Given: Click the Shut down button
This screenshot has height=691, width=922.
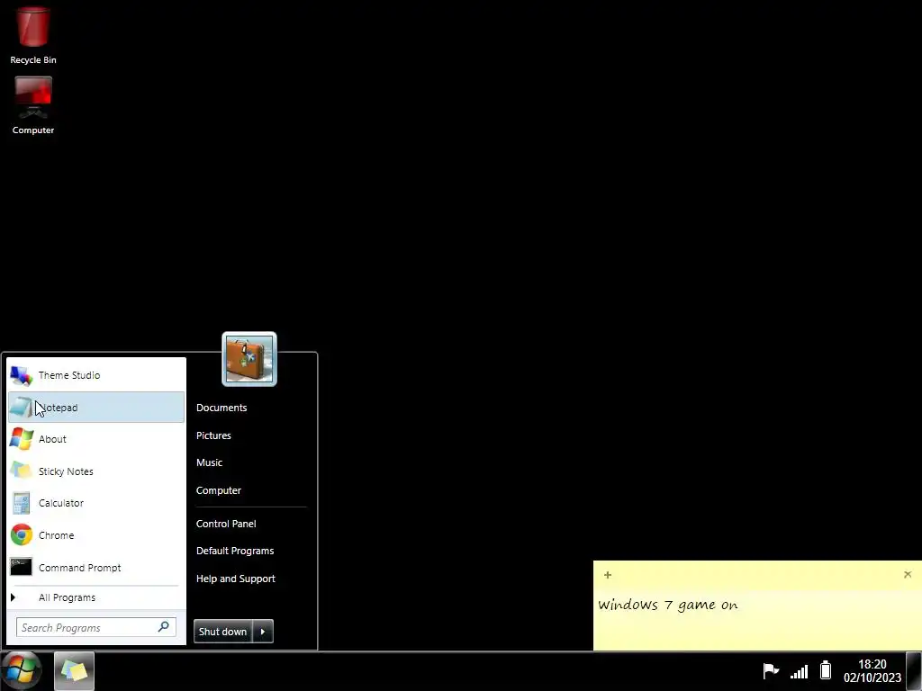Looking at the screenshot, I should pyautogui.click(x=223, y=632).
